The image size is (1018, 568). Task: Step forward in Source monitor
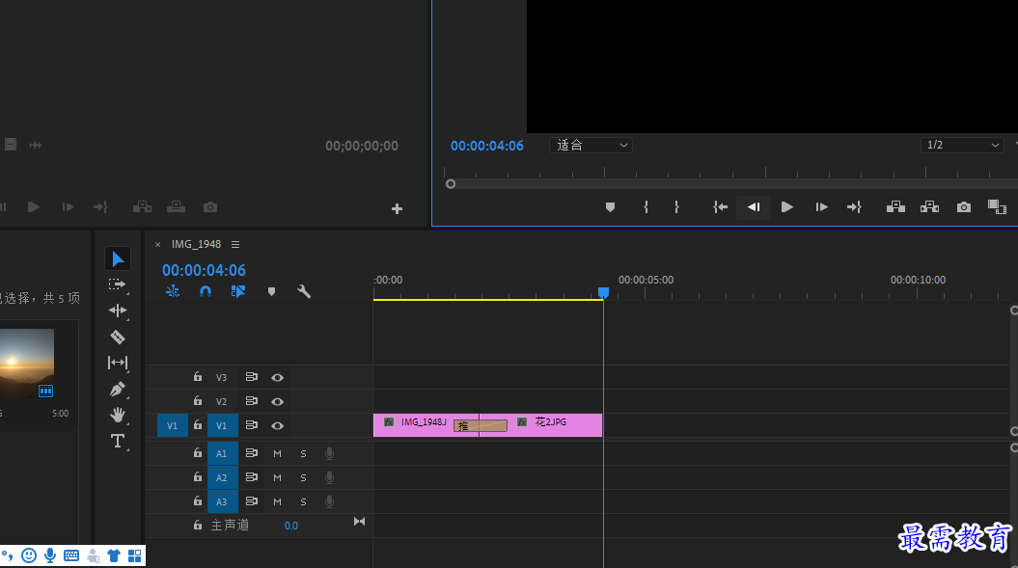coord(68,207)
